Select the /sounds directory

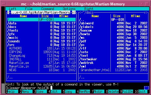(42, 41)
